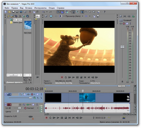Open the video output FX icon in preview
Image resolution: width=141 pixels, height=128 pixels.
[56, 16]
